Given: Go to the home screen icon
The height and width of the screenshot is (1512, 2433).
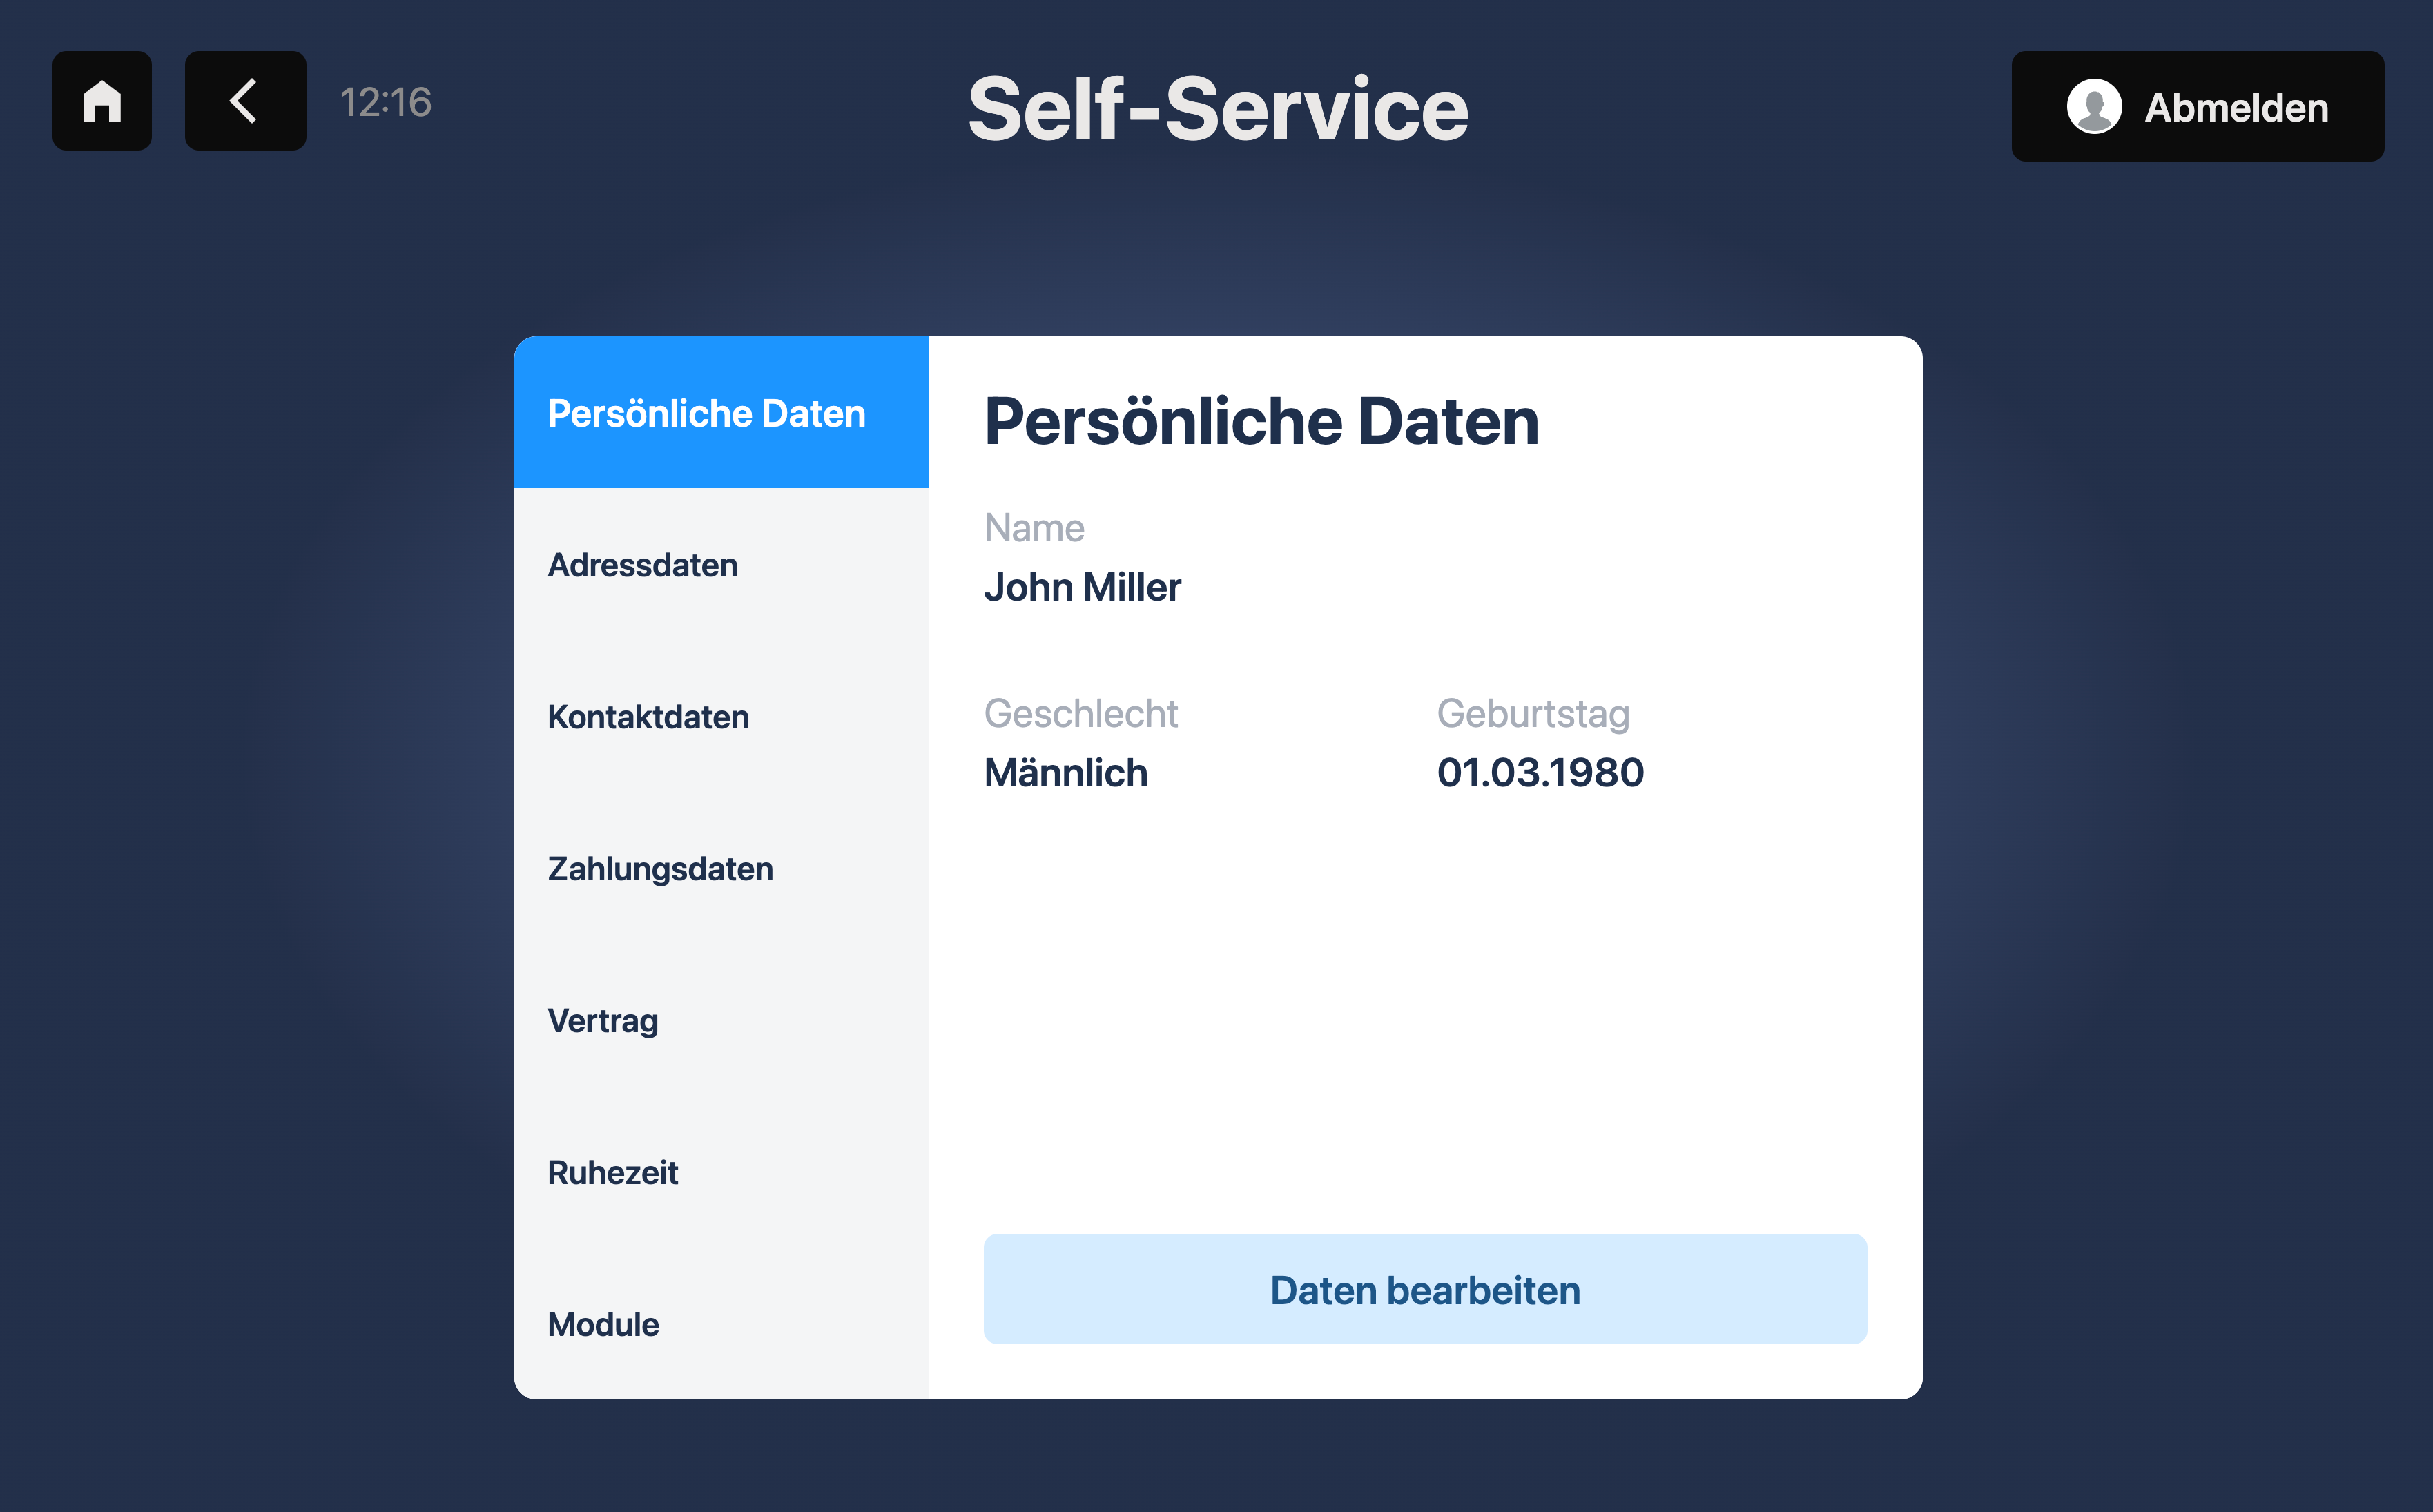Looking at the screenshot, I should [102, 101].
